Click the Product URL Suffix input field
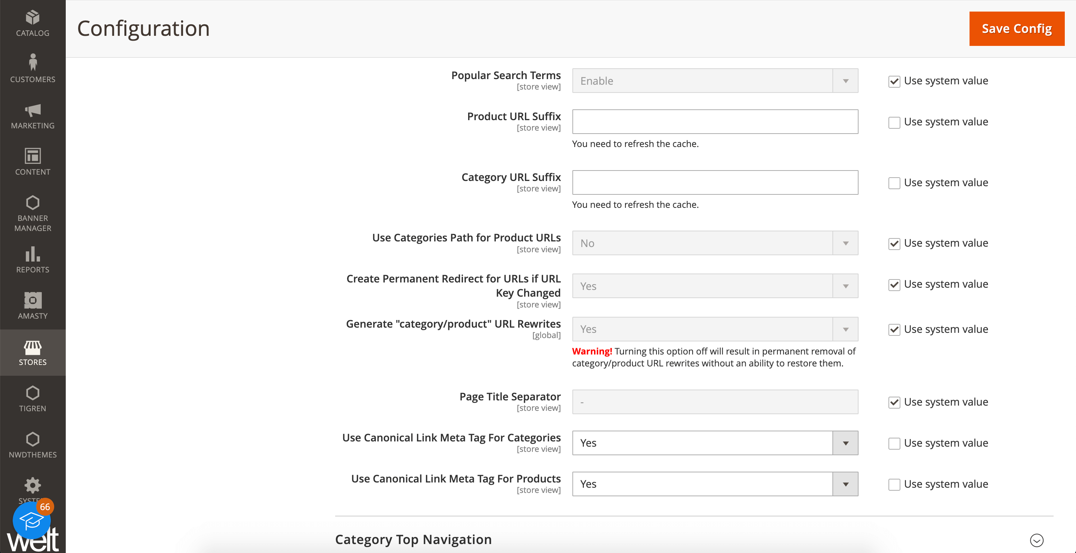This screenshot has height=553, width=1076. click(715, 122)
